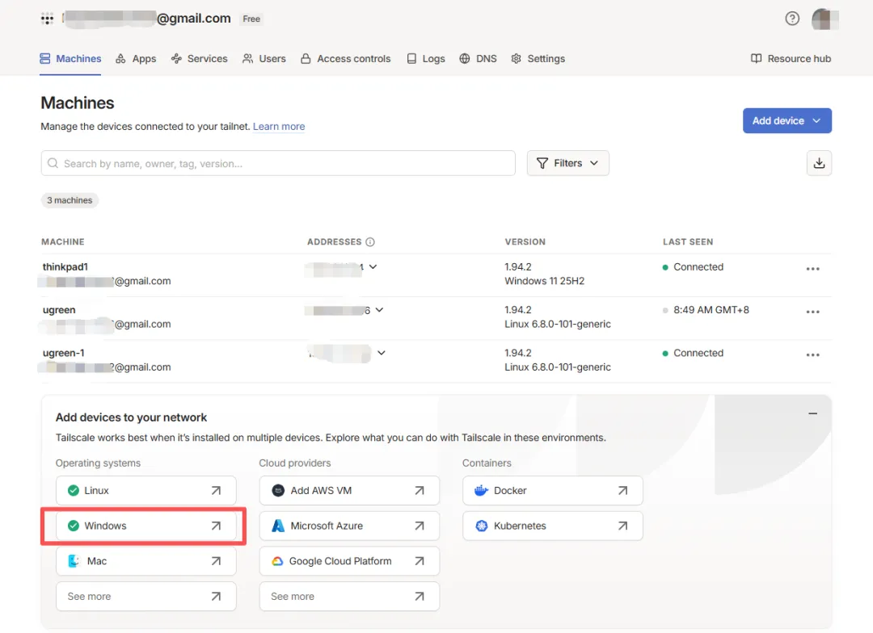Expand addresses for ugreen-1
This screenshot has height=633, width=873.
(x=382, y=353)
